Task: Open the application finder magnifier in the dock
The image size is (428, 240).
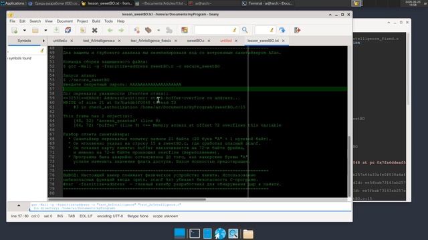Action: click(233, 233)
